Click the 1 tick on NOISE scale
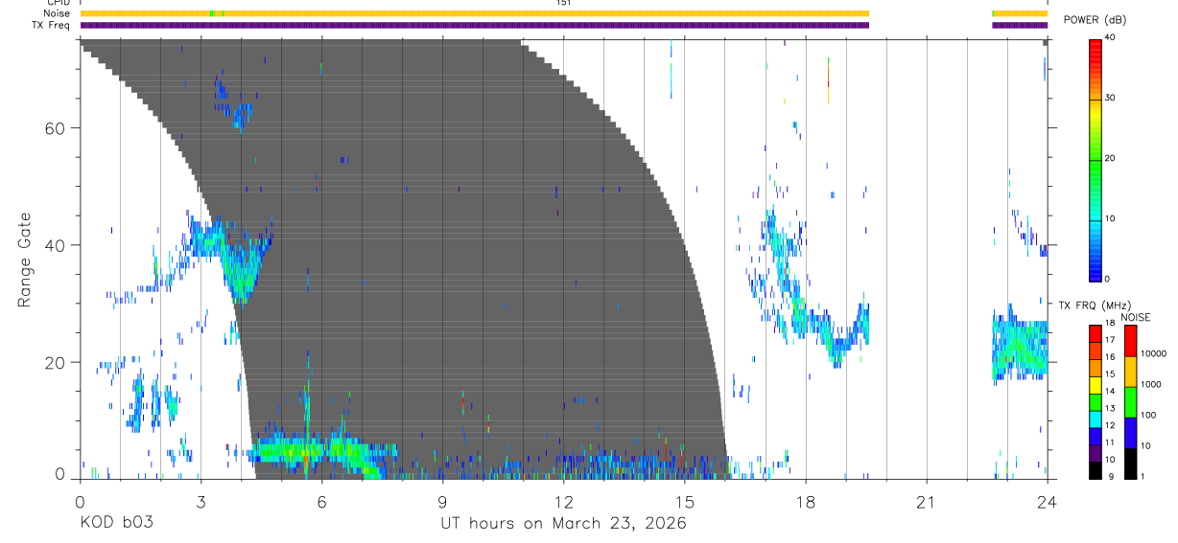This screenshot has width=1178, height=543. tap(1142, 476)
